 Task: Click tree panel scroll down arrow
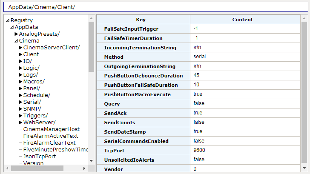[91, 161]
